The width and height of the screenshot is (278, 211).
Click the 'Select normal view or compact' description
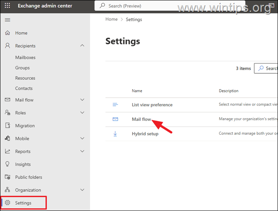click(x=248, y=104)
